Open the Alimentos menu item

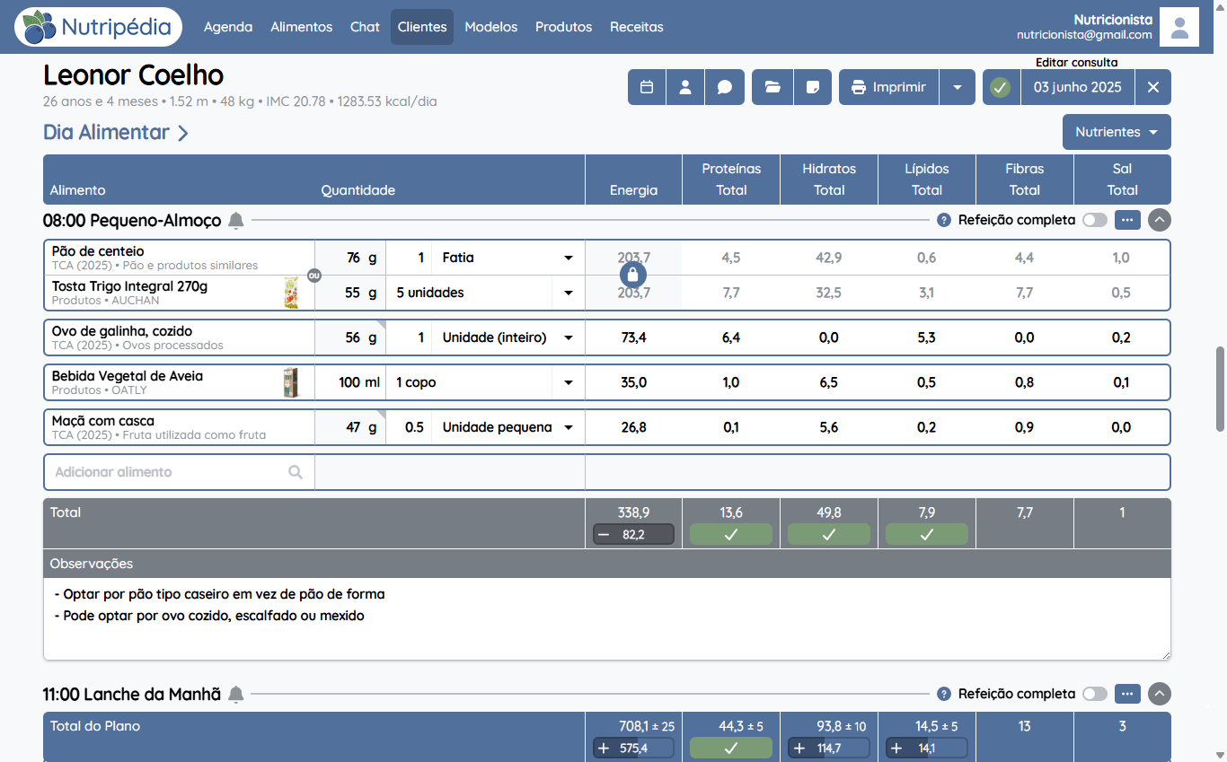pyautogui.click(x=302, y=27)
